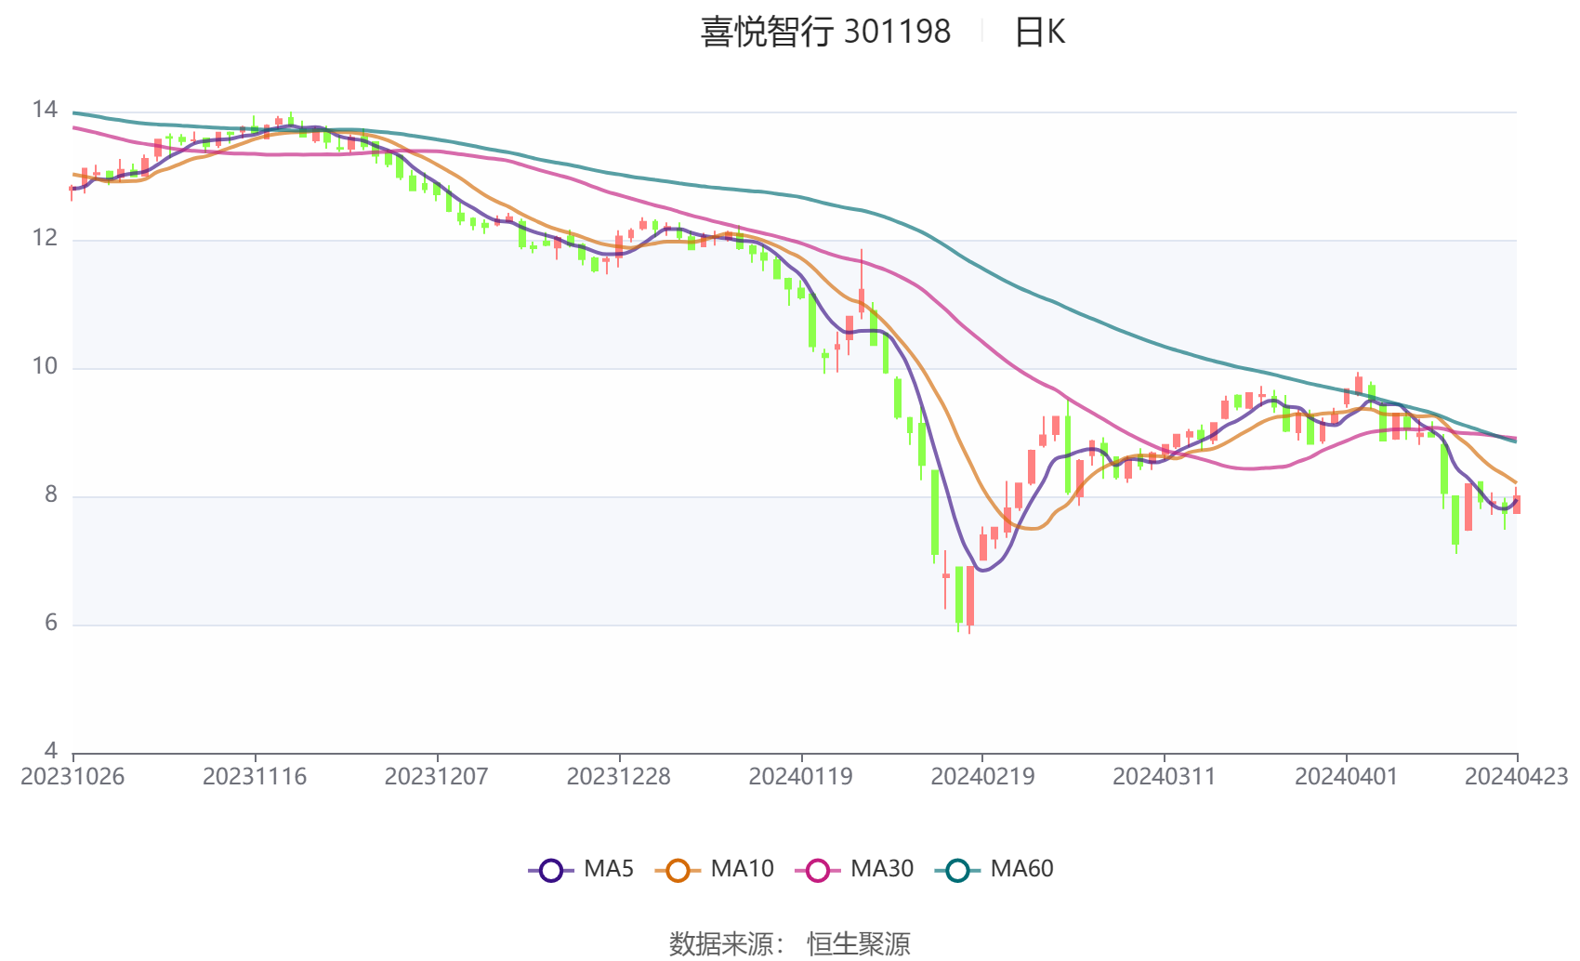Viewport: 1580px width, 961px height.
Task: Click the 20240423 date axis label
Action: point(1517,777)
